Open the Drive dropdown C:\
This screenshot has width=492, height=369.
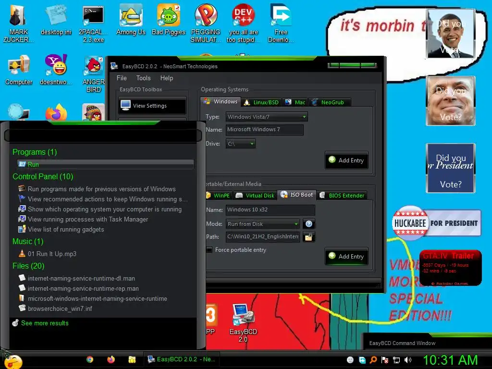coord(241,144)
